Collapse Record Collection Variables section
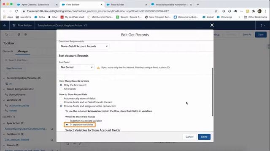The image size is (270, 151). coord(4,78)
